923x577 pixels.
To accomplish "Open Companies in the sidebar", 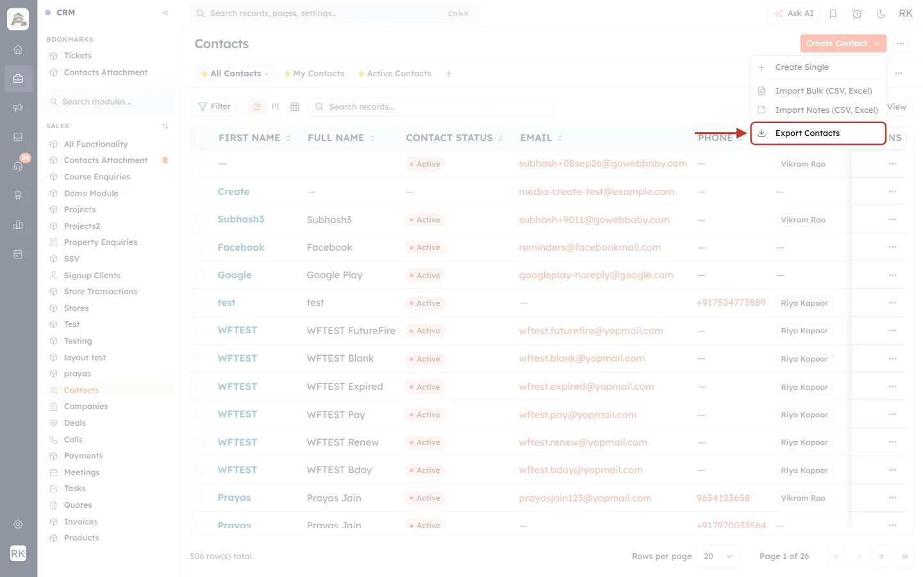I will [x=86, y=406].
